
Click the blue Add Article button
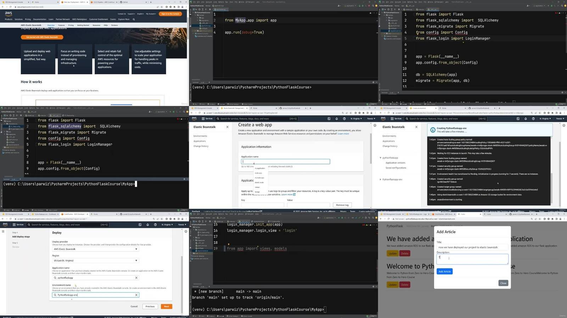444,271
